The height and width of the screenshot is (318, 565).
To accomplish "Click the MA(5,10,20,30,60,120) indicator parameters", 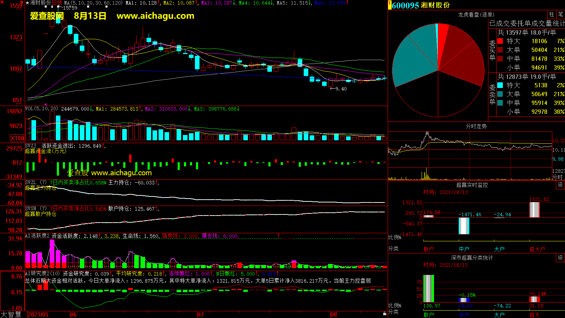I will pyautogui.click(x=94, y=3).
